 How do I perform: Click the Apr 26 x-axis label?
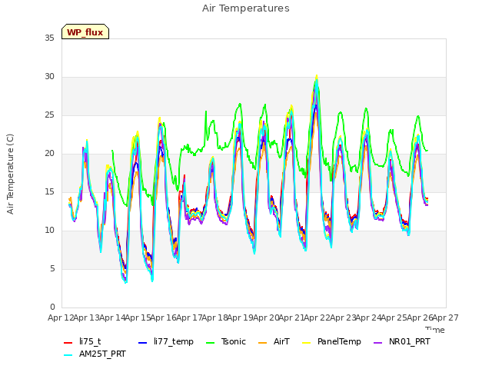(x=420, y=317)
